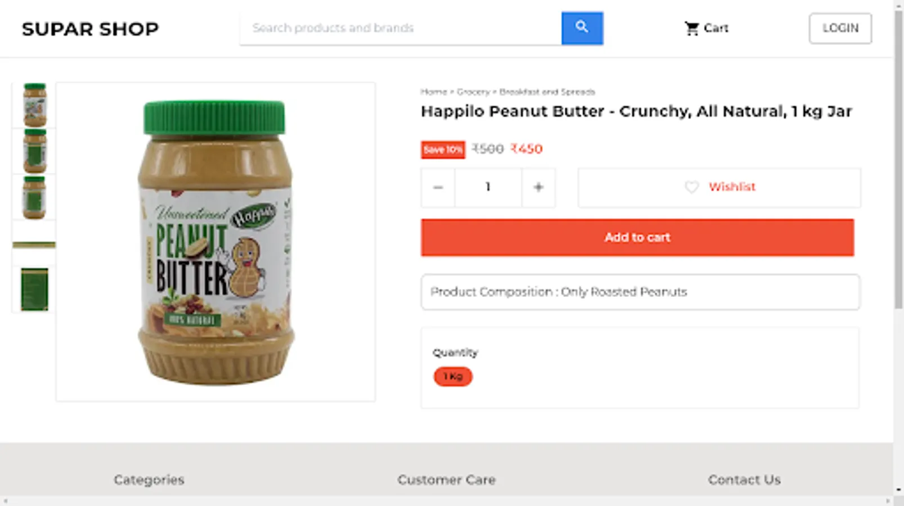Open the shopping cart icon

click(x=692, y=28)
